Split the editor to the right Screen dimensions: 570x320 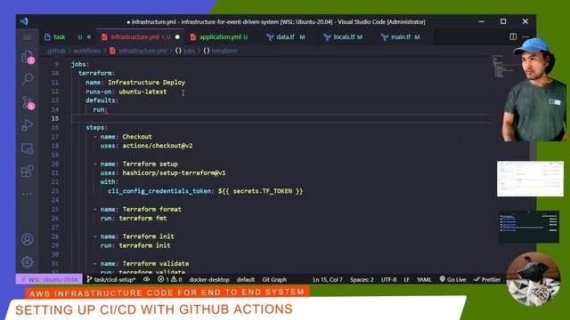click(513, 36)
